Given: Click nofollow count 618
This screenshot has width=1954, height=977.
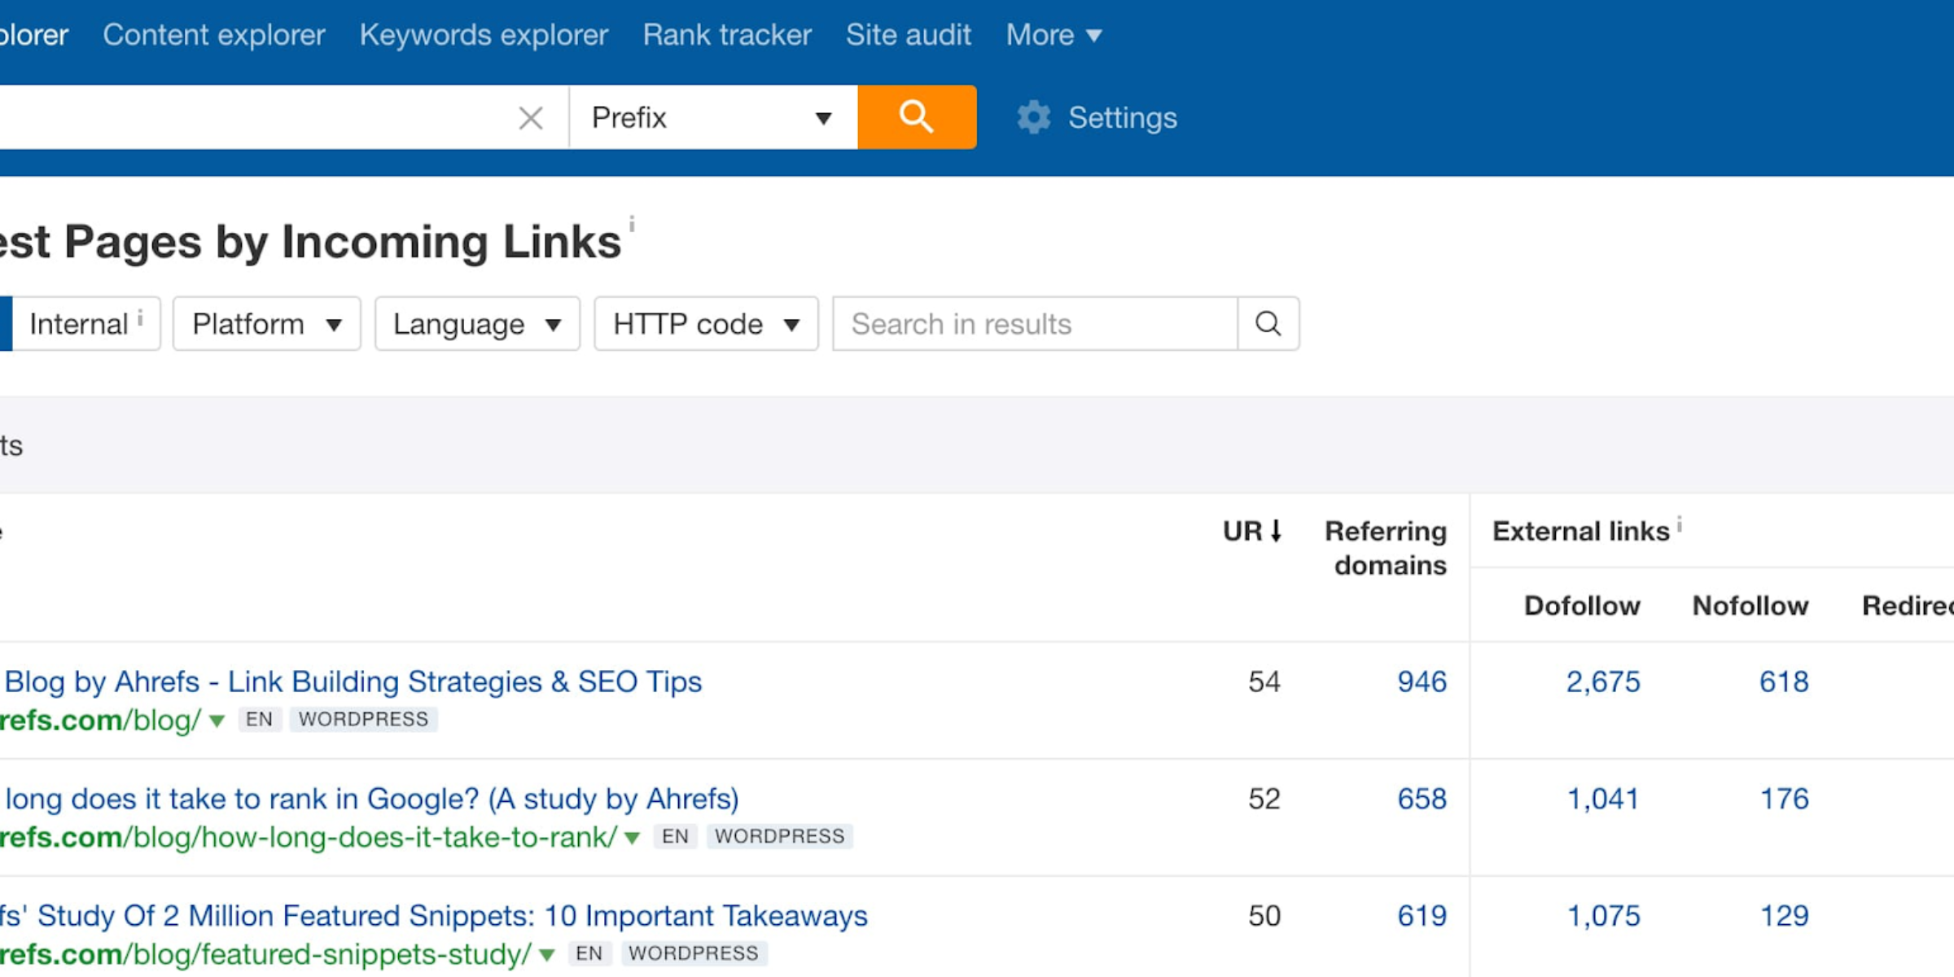Looking at the screenshot, I should point(1784,681).
